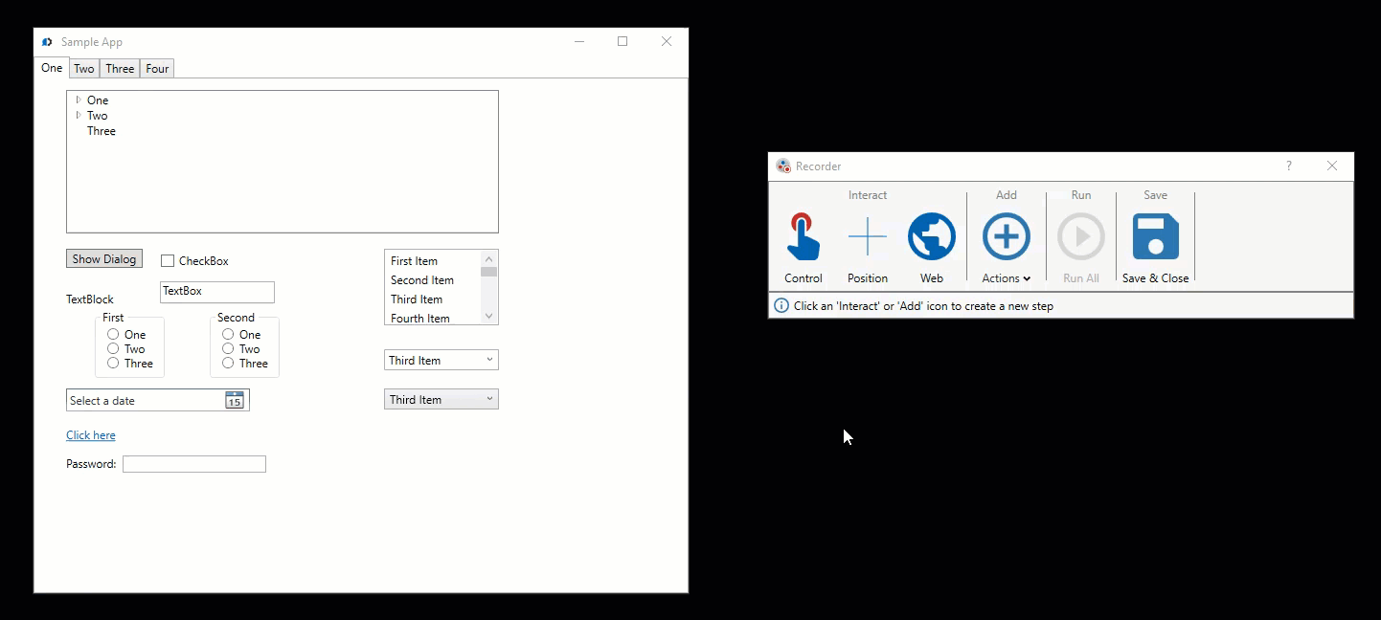Select Third Item in the list box
Viewport: 1381px width, 620px height.
tap(433, 299)
